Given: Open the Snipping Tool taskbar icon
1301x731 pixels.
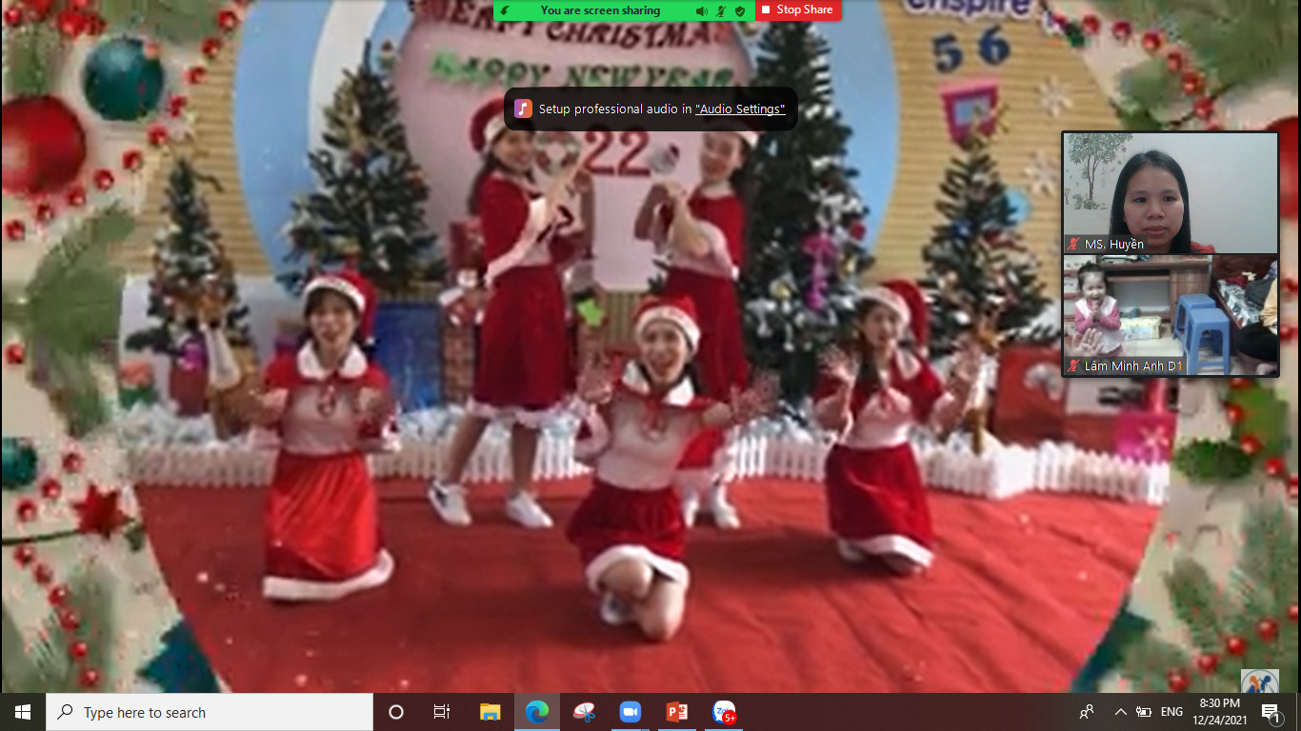Looking at the screenshot, I should 584,712.
